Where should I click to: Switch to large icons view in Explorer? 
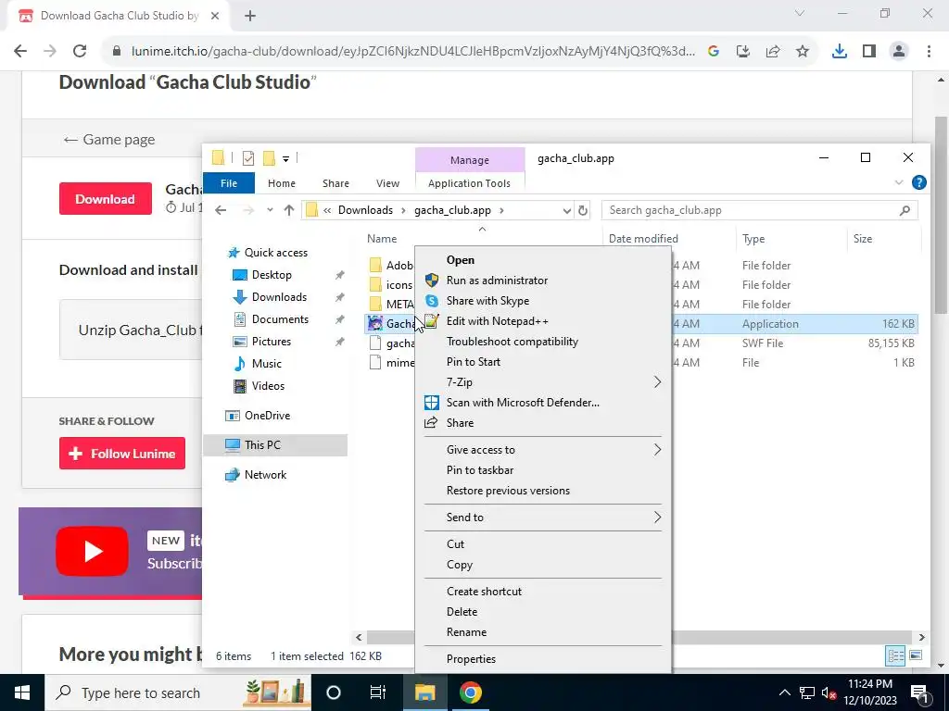click(x=915, y=655)
